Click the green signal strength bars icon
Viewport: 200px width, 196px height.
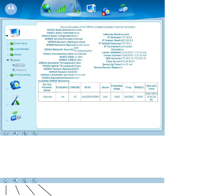(x=60, y=9)
